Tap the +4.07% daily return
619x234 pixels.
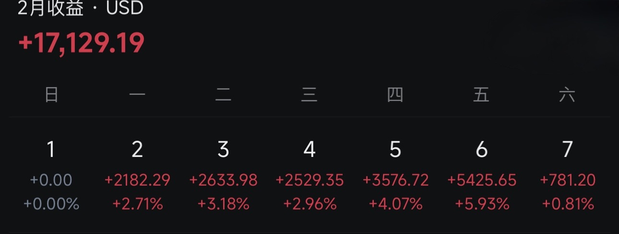coord(395,204)
